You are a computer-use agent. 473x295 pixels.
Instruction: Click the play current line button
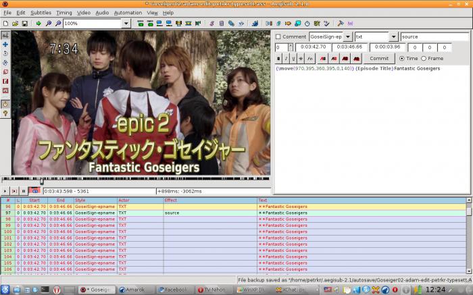[14, 191]
